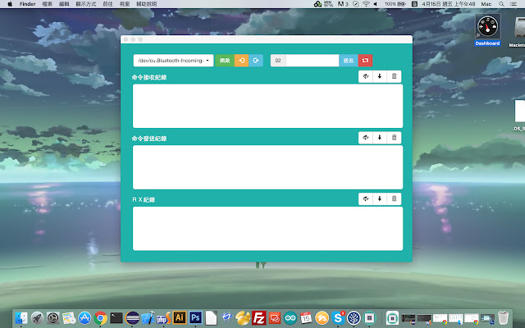Open Spotlight search in the menu bar
The width and height of the screenshot is (525, 328).
coord(501,4)
